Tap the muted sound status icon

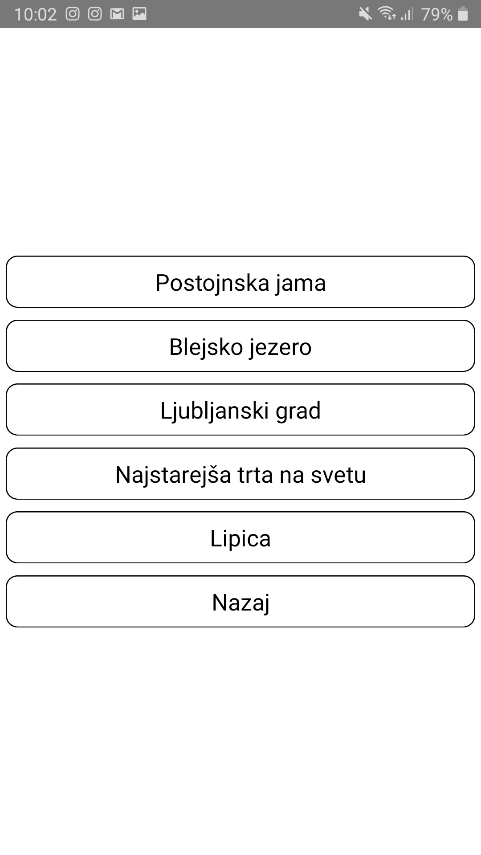365,14
